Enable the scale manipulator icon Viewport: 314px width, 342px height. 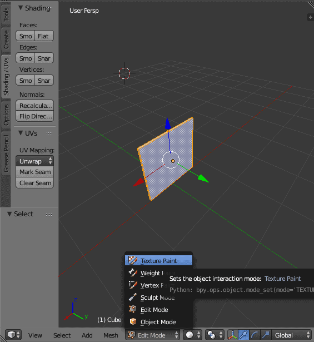coord(266,335)
